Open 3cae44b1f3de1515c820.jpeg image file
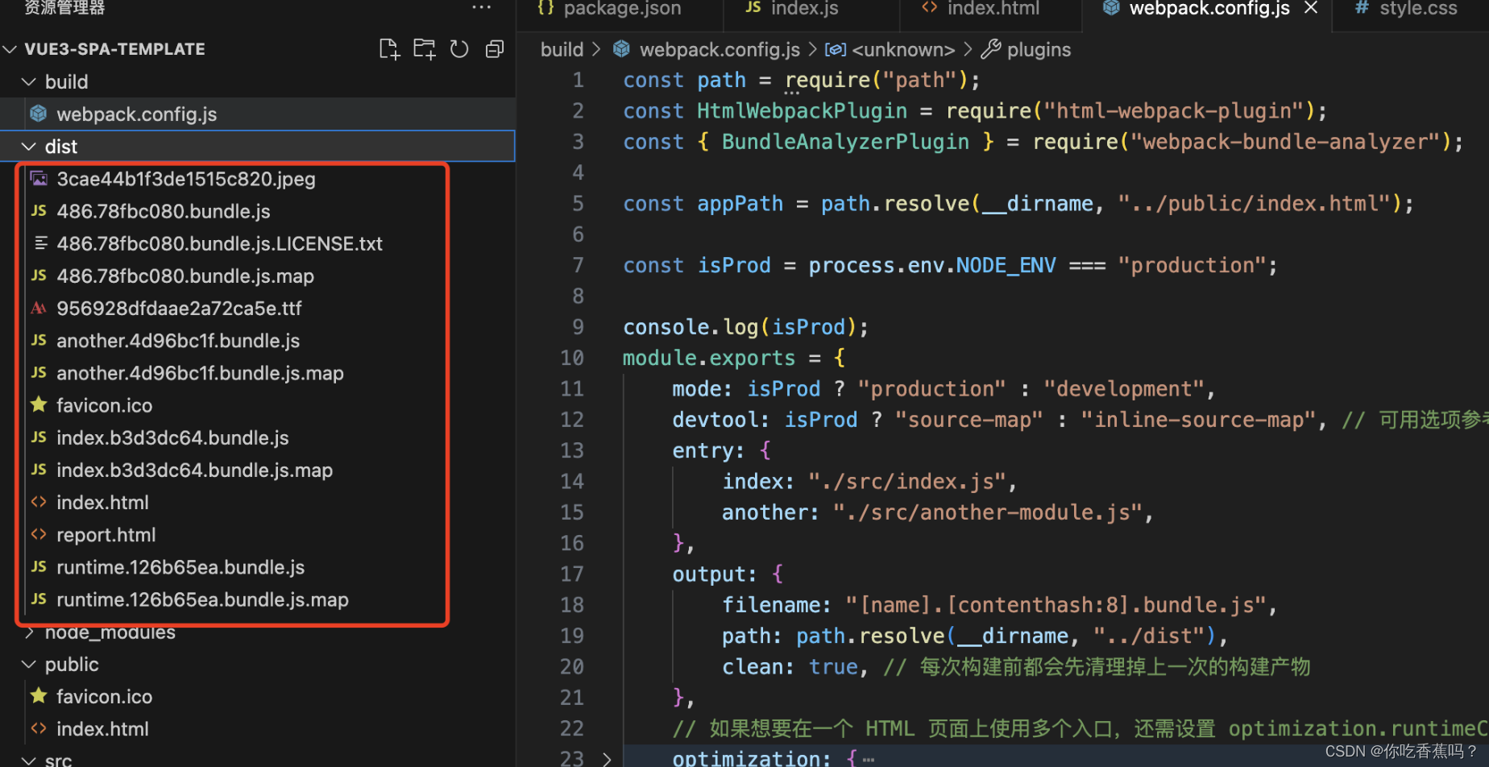 (x=185, y=179)
